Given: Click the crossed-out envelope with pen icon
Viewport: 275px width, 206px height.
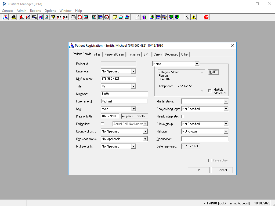Looking at the screenshot, I should [74, 17].
